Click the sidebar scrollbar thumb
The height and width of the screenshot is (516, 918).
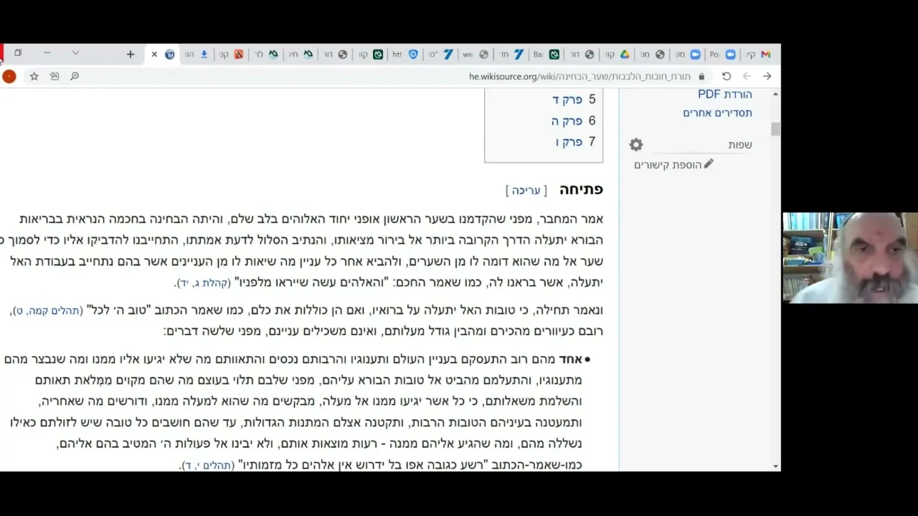coord(775,129)
